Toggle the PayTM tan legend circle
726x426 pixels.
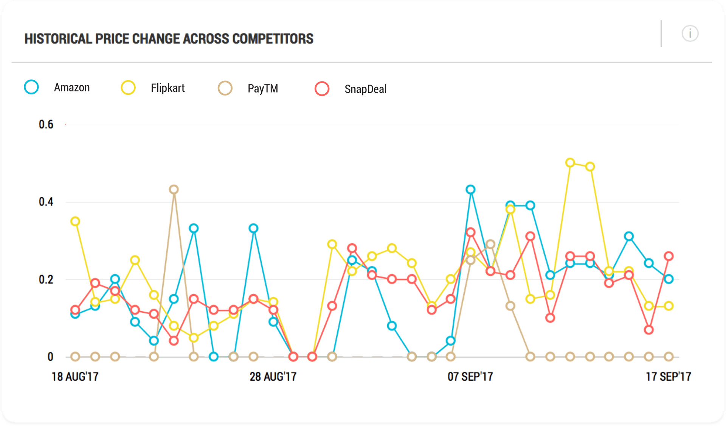click(x=225, y=88)
